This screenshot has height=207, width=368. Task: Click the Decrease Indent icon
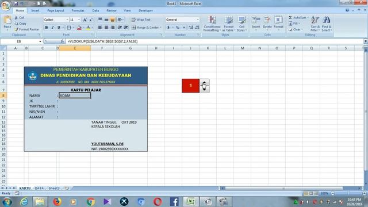pyautogui.click(x=120, y=28)
